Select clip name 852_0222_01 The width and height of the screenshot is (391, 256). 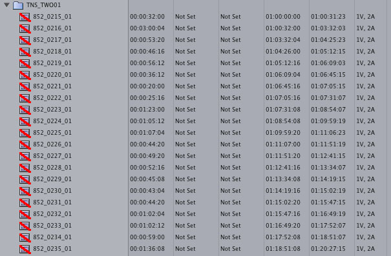pyautogui.click(x=52, y=98)
